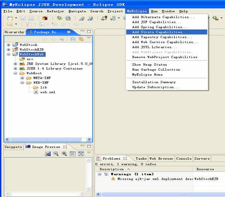Choose Remove WebProject Capabilities
The width and height of the screenshot is (225, 197).
tap(167, 57)
